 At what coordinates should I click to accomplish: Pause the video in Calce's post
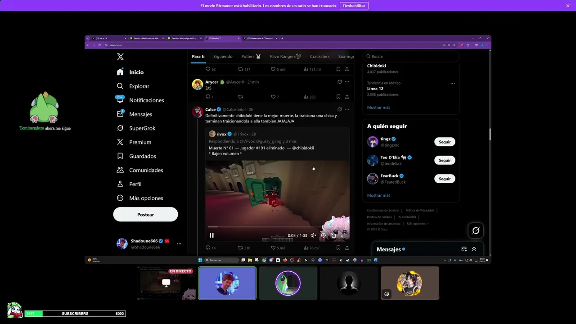pyautogui.click(x=211, y=235)
